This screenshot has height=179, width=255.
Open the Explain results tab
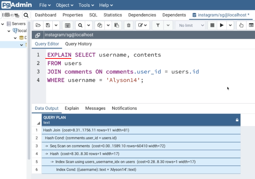72,108
